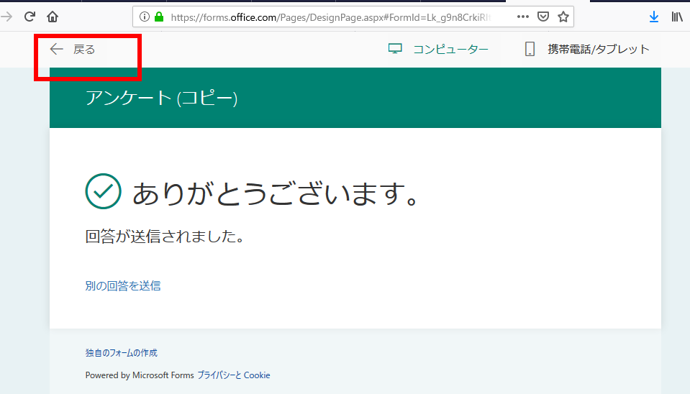The image size is (690, 394).
Task: Click the ありがとうございます。 heading
Action: coord(276,193)
